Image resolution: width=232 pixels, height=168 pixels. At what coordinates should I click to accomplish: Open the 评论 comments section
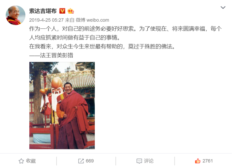pyautogui.click(x=149, y=161)
